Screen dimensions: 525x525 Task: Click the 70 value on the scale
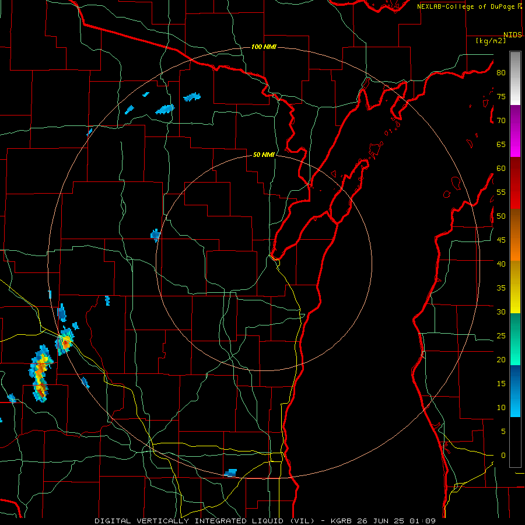point(501,121)
